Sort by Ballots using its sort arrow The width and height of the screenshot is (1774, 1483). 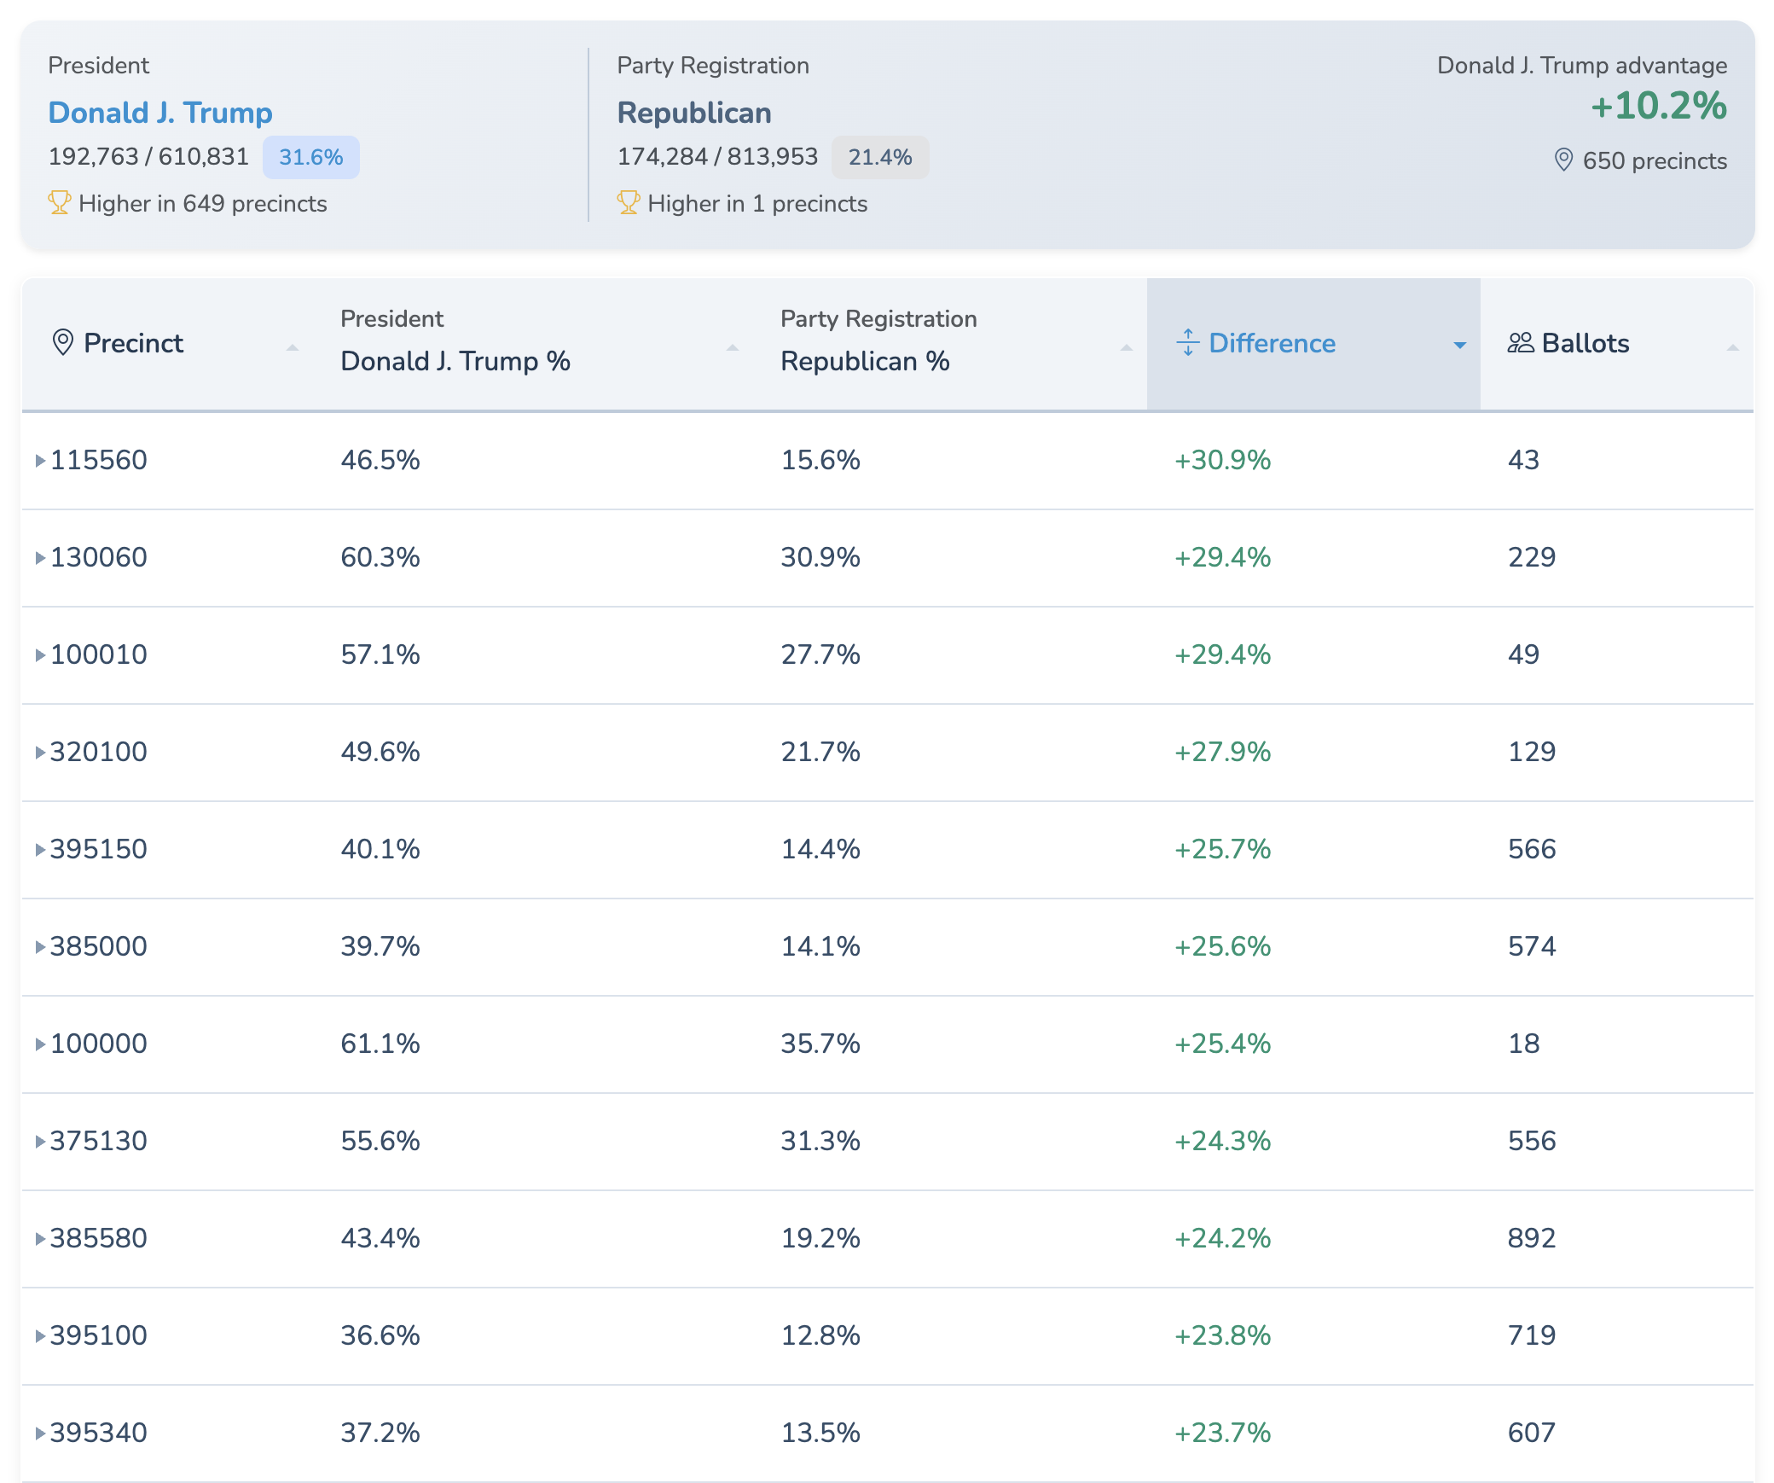coord(1732,347)
